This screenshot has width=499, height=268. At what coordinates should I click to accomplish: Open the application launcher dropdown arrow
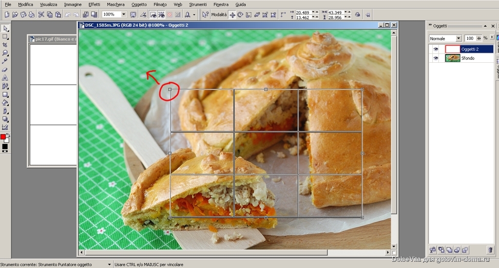194,15
